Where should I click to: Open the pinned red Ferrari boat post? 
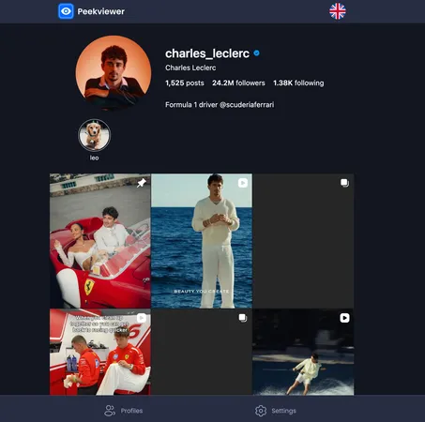[100, 241]
